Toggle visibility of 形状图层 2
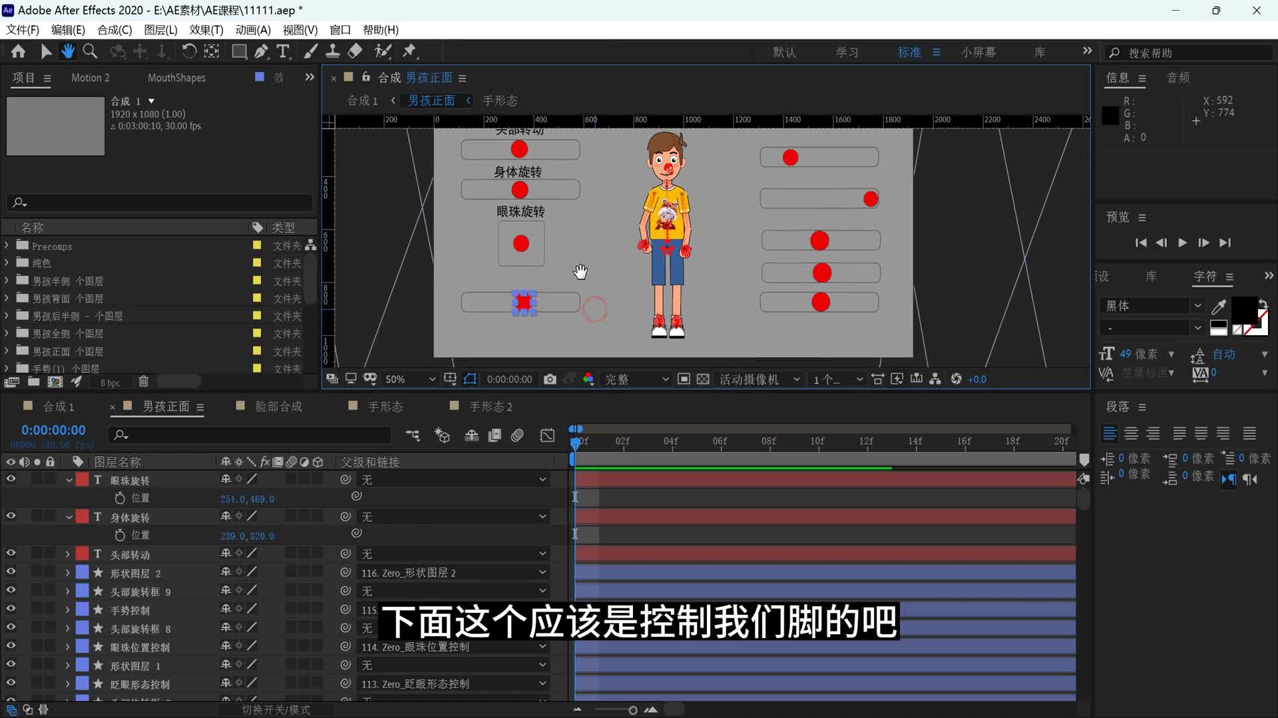Viewport: 1278px width, 718px height. click(11, 572)
